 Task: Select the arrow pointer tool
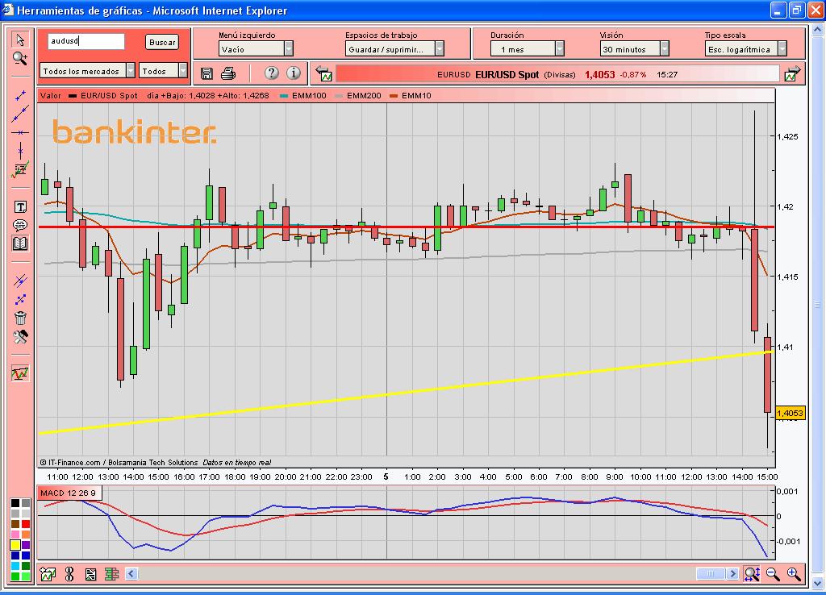pos(20,40)
